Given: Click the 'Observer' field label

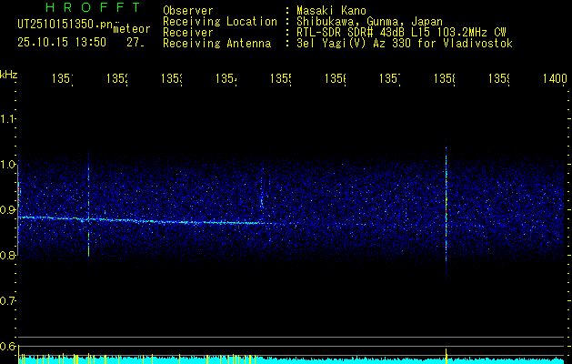Looking at the screenshot, I should pos(188,11).
